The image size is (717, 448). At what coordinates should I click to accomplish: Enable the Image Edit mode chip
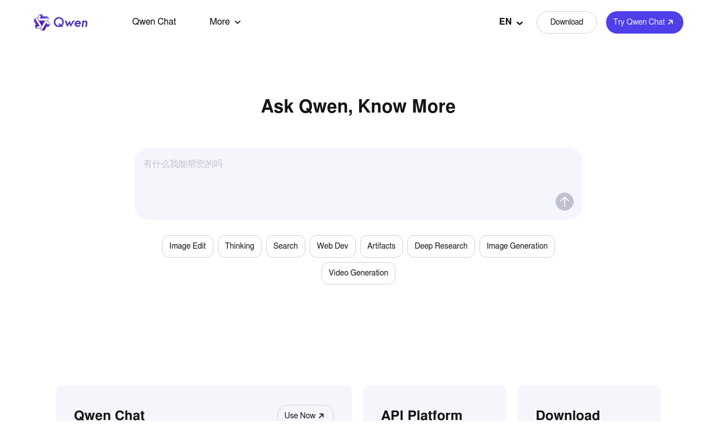point(188,246)
